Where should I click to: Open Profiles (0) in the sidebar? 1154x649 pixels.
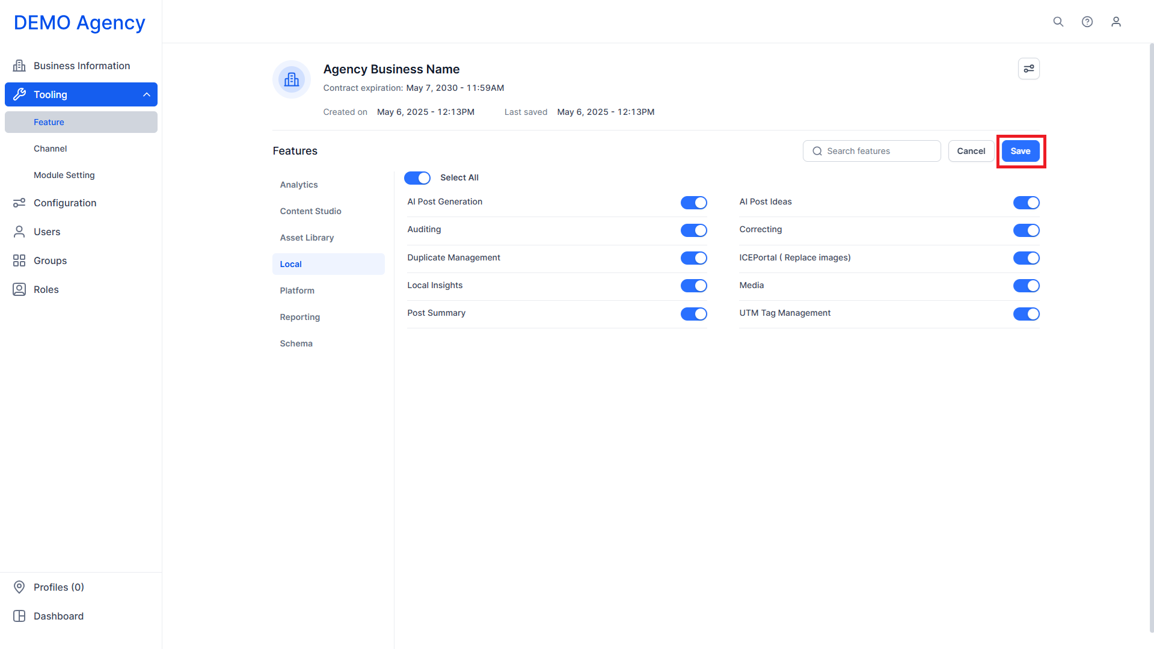click(x=81, y=587)
